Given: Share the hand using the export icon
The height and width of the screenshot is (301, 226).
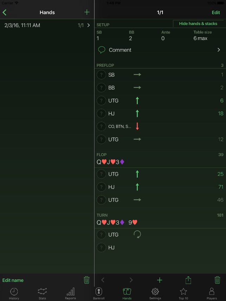Looking at the screenshot, I should tap(188, 280).
